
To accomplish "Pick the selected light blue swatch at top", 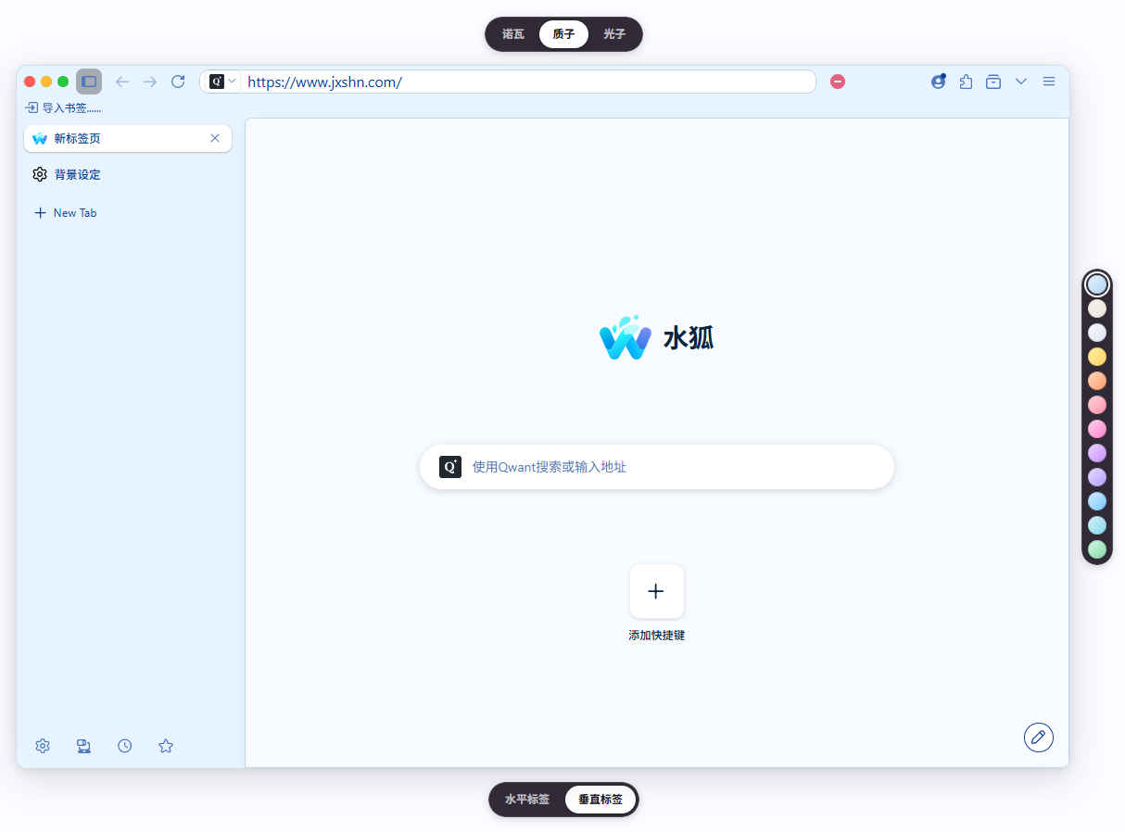I will 1097,284.
